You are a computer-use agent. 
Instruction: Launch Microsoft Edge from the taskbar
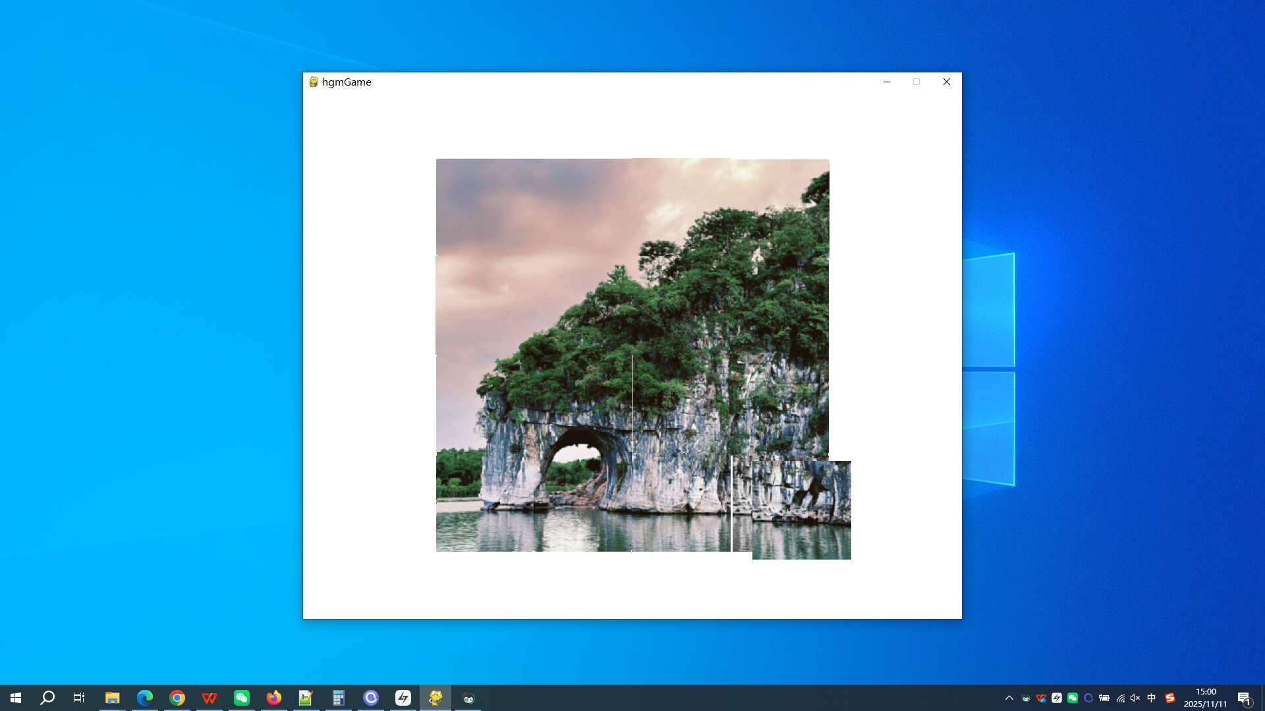coord(145,698)
